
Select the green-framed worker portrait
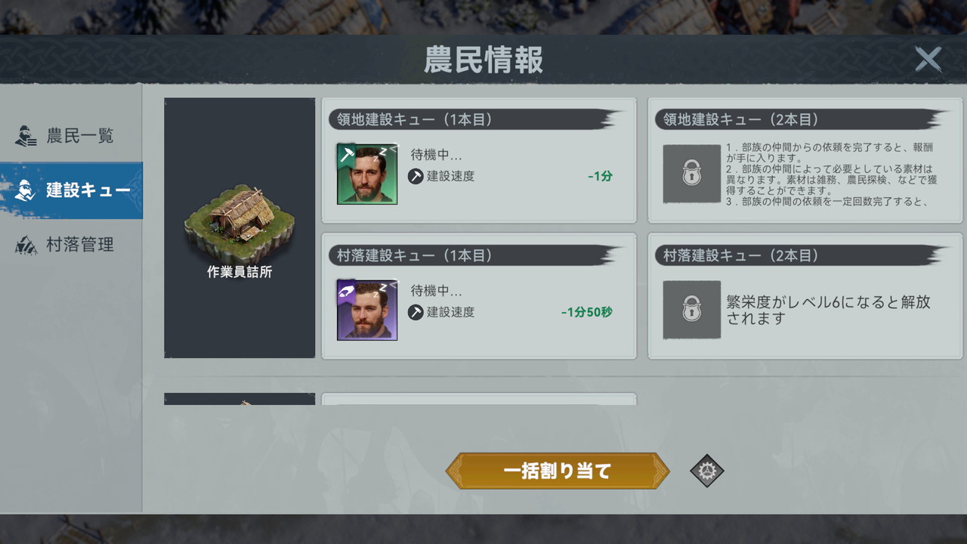pyautogui.click(x=367, y=174)
